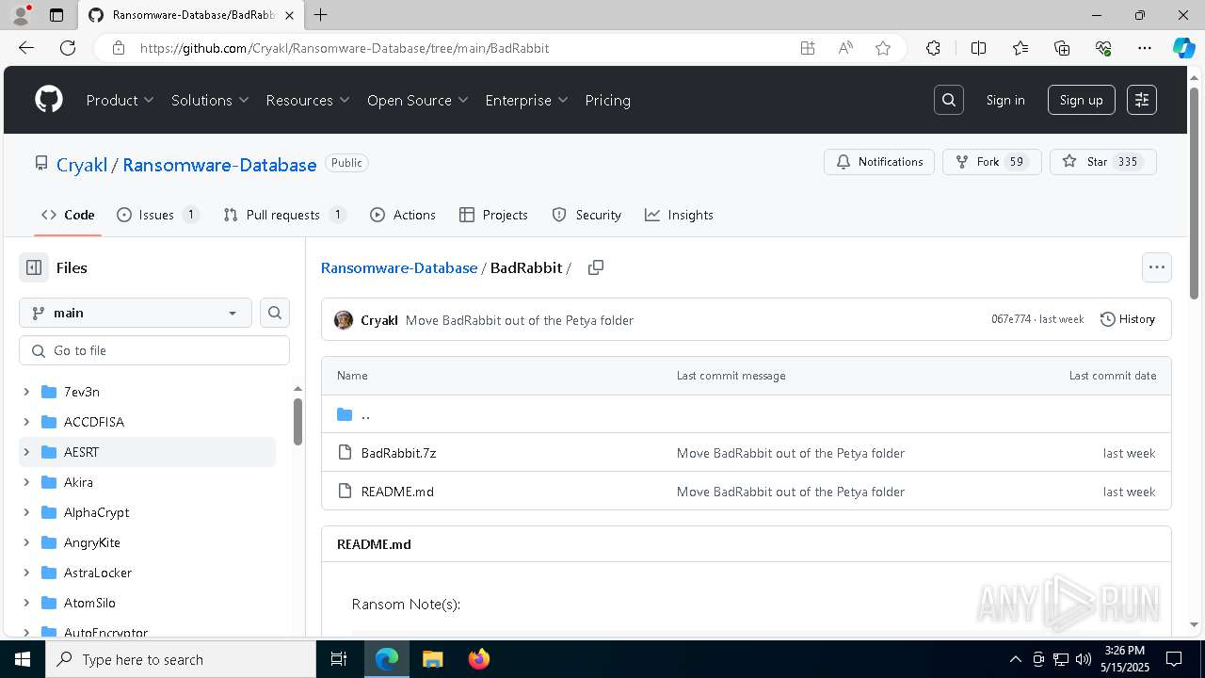
Task: Switch to the Code tab
Action: tap(68, 215)
